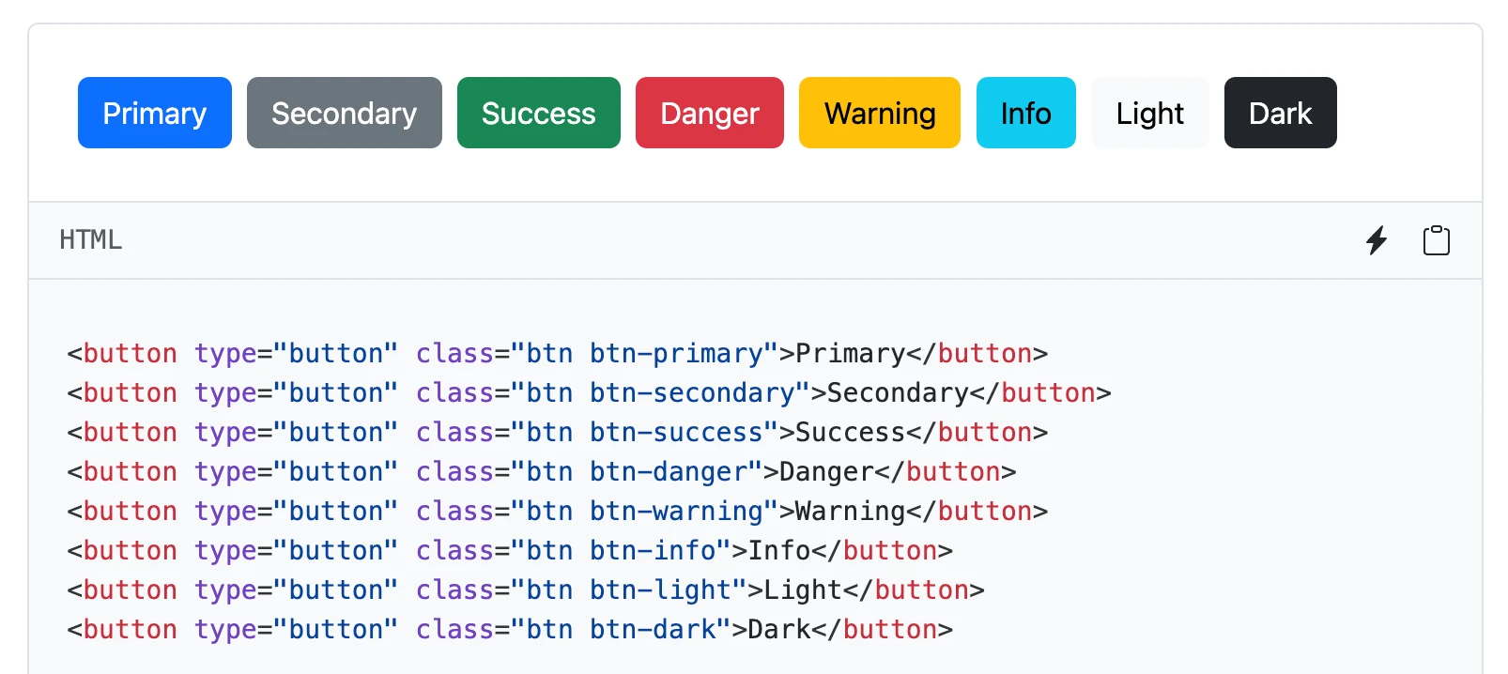Click the HTML label in code header

[91, 240]
